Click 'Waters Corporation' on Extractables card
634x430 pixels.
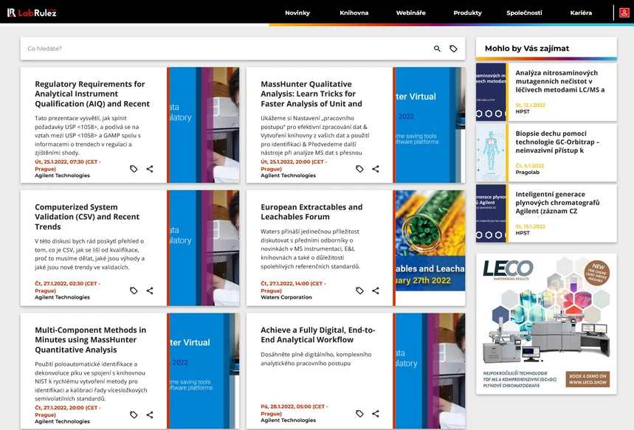(x=286, y=297)
